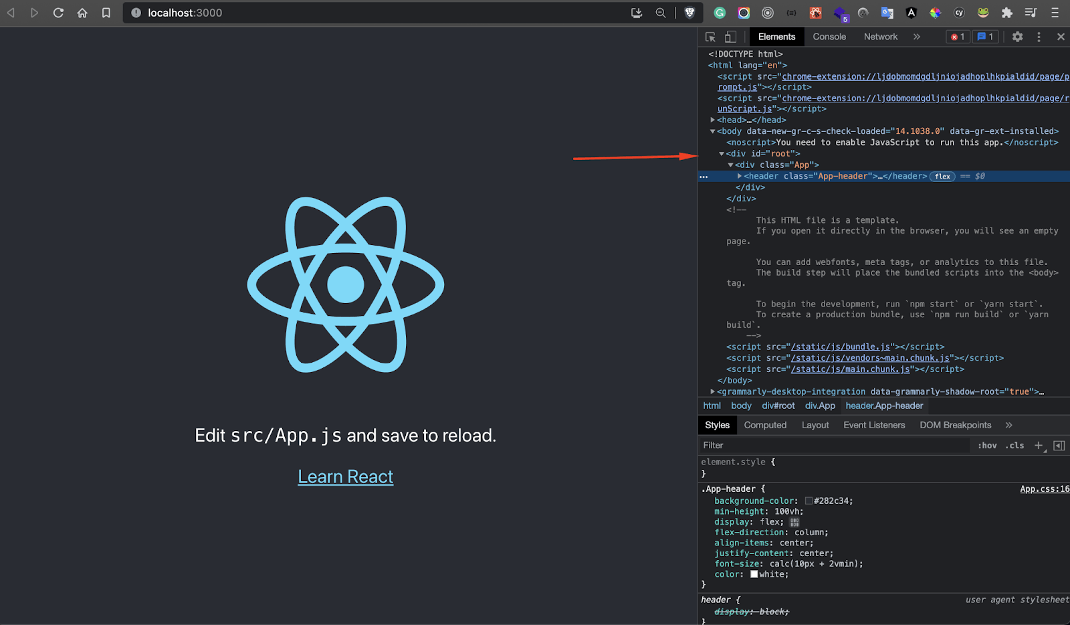Collapse the body element node

(x=713, y=131)
